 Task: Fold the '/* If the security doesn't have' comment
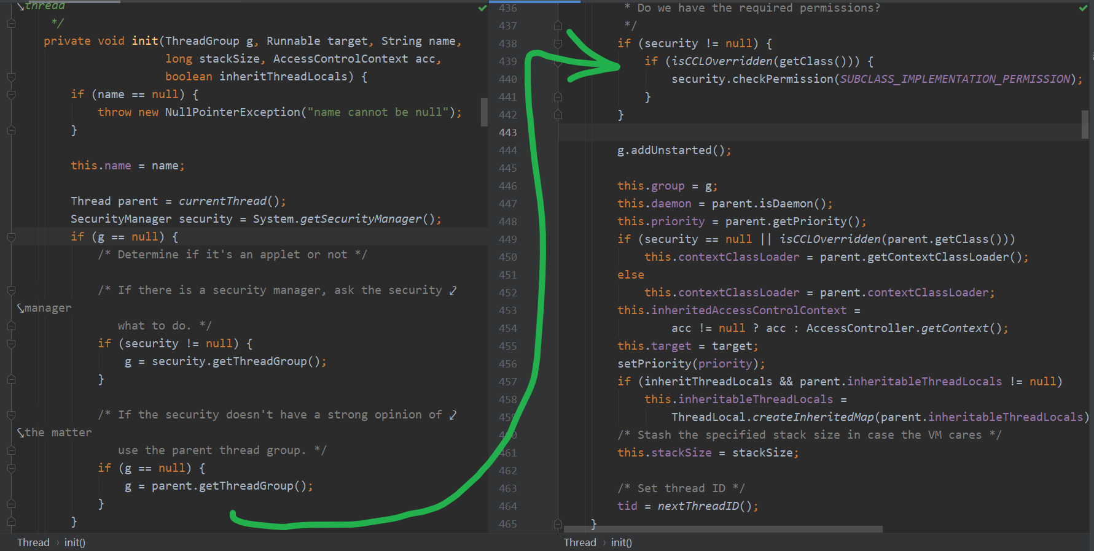coord(11,415)
